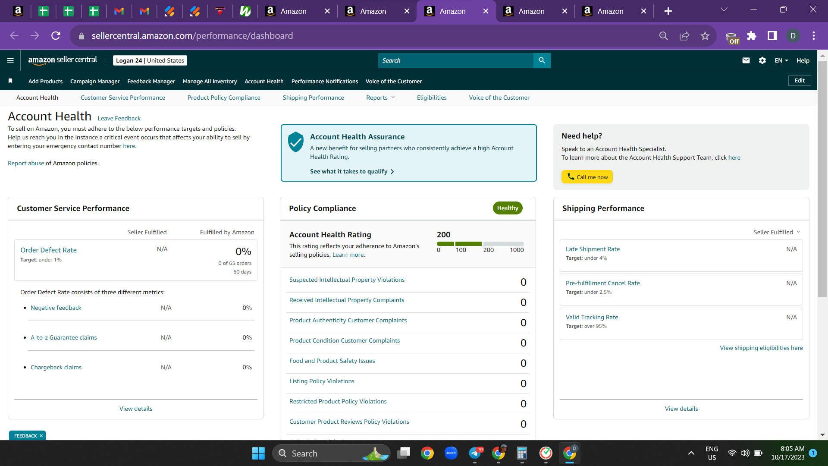Close the FEEDBACK tag

click(x=41, y=436)
